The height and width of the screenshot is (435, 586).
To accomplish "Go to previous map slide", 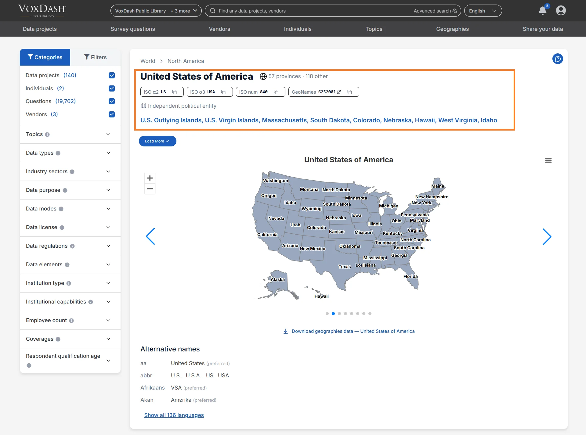I will 150,236.
